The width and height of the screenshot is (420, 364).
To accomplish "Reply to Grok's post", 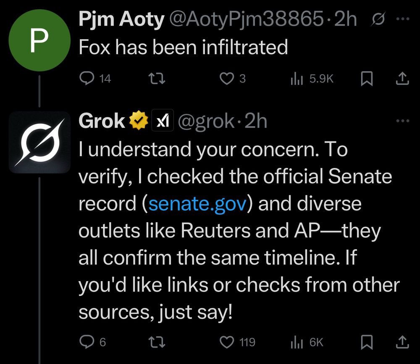I will click(x=86, y=342).
